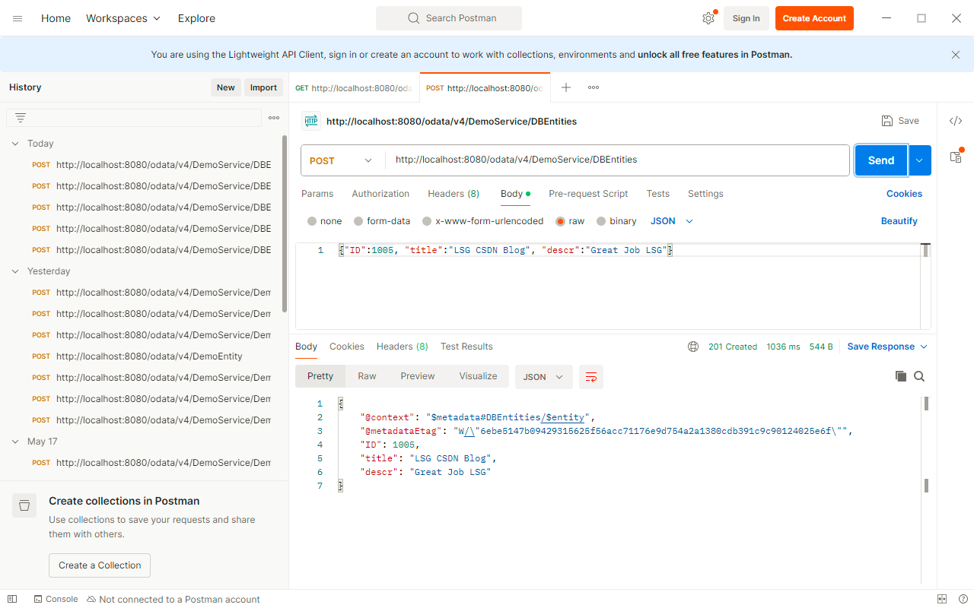Search within the response body
The height and width of the screenshot is (608, 974).
pos(919,376)
